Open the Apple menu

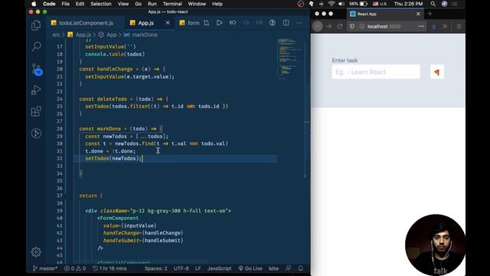click(x=34, y=4)
